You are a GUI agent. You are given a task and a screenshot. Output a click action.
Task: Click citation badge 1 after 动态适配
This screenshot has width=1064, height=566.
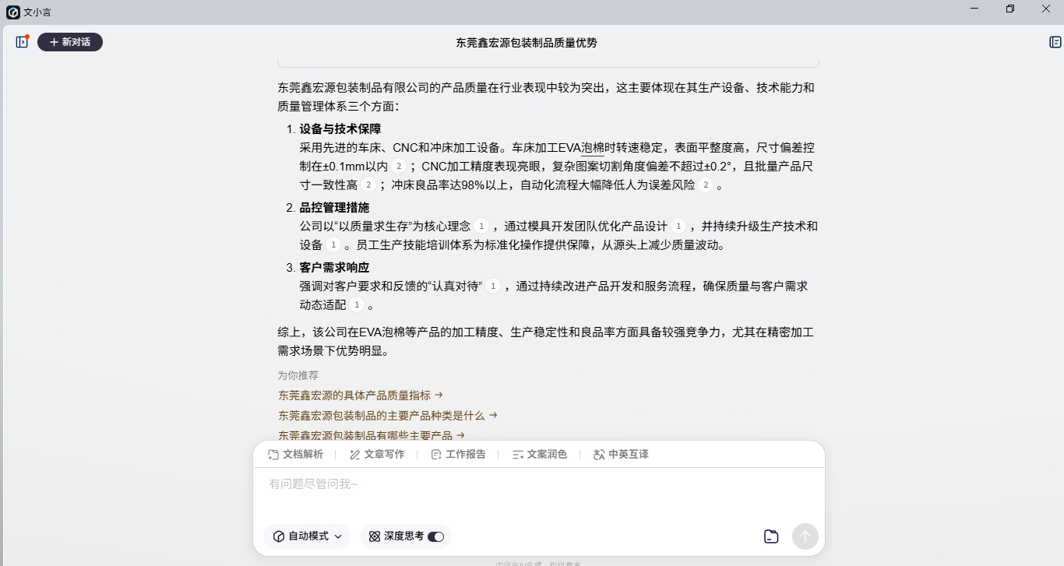357,305
